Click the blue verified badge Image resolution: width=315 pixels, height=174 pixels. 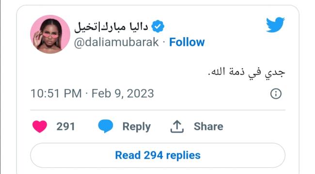click(x=157, y=26)
